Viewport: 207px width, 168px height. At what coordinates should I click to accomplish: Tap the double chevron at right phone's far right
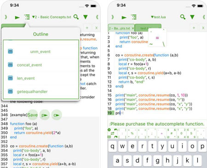click(x=204, y=17)
